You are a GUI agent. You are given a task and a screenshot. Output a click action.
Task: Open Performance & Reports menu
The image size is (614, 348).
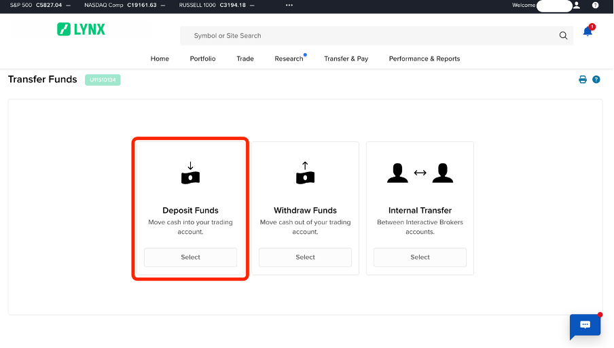pos(424,58)
